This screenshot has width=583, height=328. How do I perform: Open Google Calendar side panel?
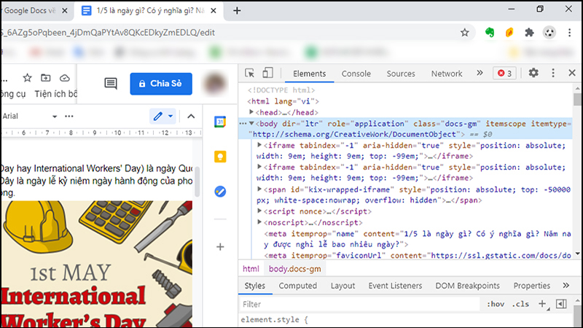point(220,122)
